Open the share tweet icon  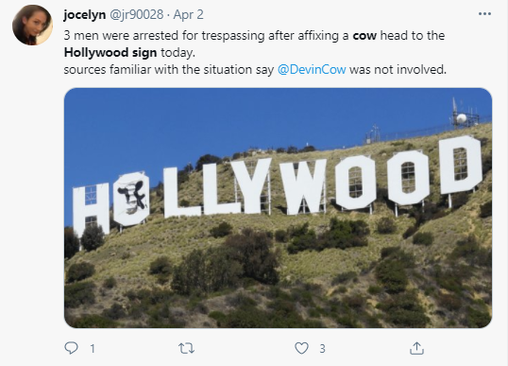click(416, 348)
